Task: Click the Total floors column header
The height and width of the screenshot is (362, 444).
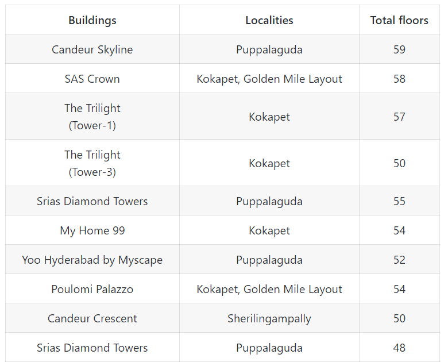Action: (399, 20)
